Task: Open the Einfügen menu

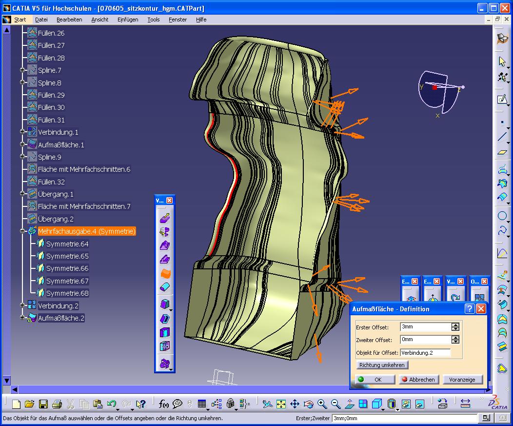Action: [x=128, y=20]
